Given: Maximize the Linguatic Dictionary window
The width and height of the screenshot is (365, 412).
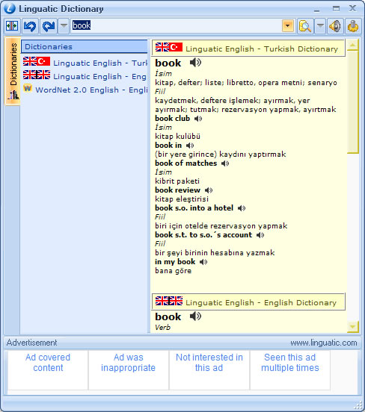Looking at the screenshot, I should point(336,9).
